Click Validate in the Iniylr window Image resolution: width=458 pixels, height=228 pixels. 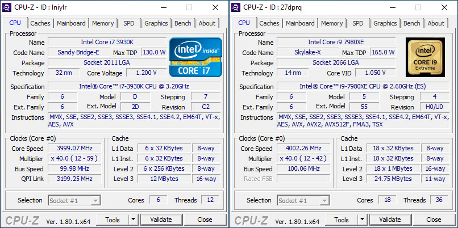pyautogui.click(x=161, y=219)
